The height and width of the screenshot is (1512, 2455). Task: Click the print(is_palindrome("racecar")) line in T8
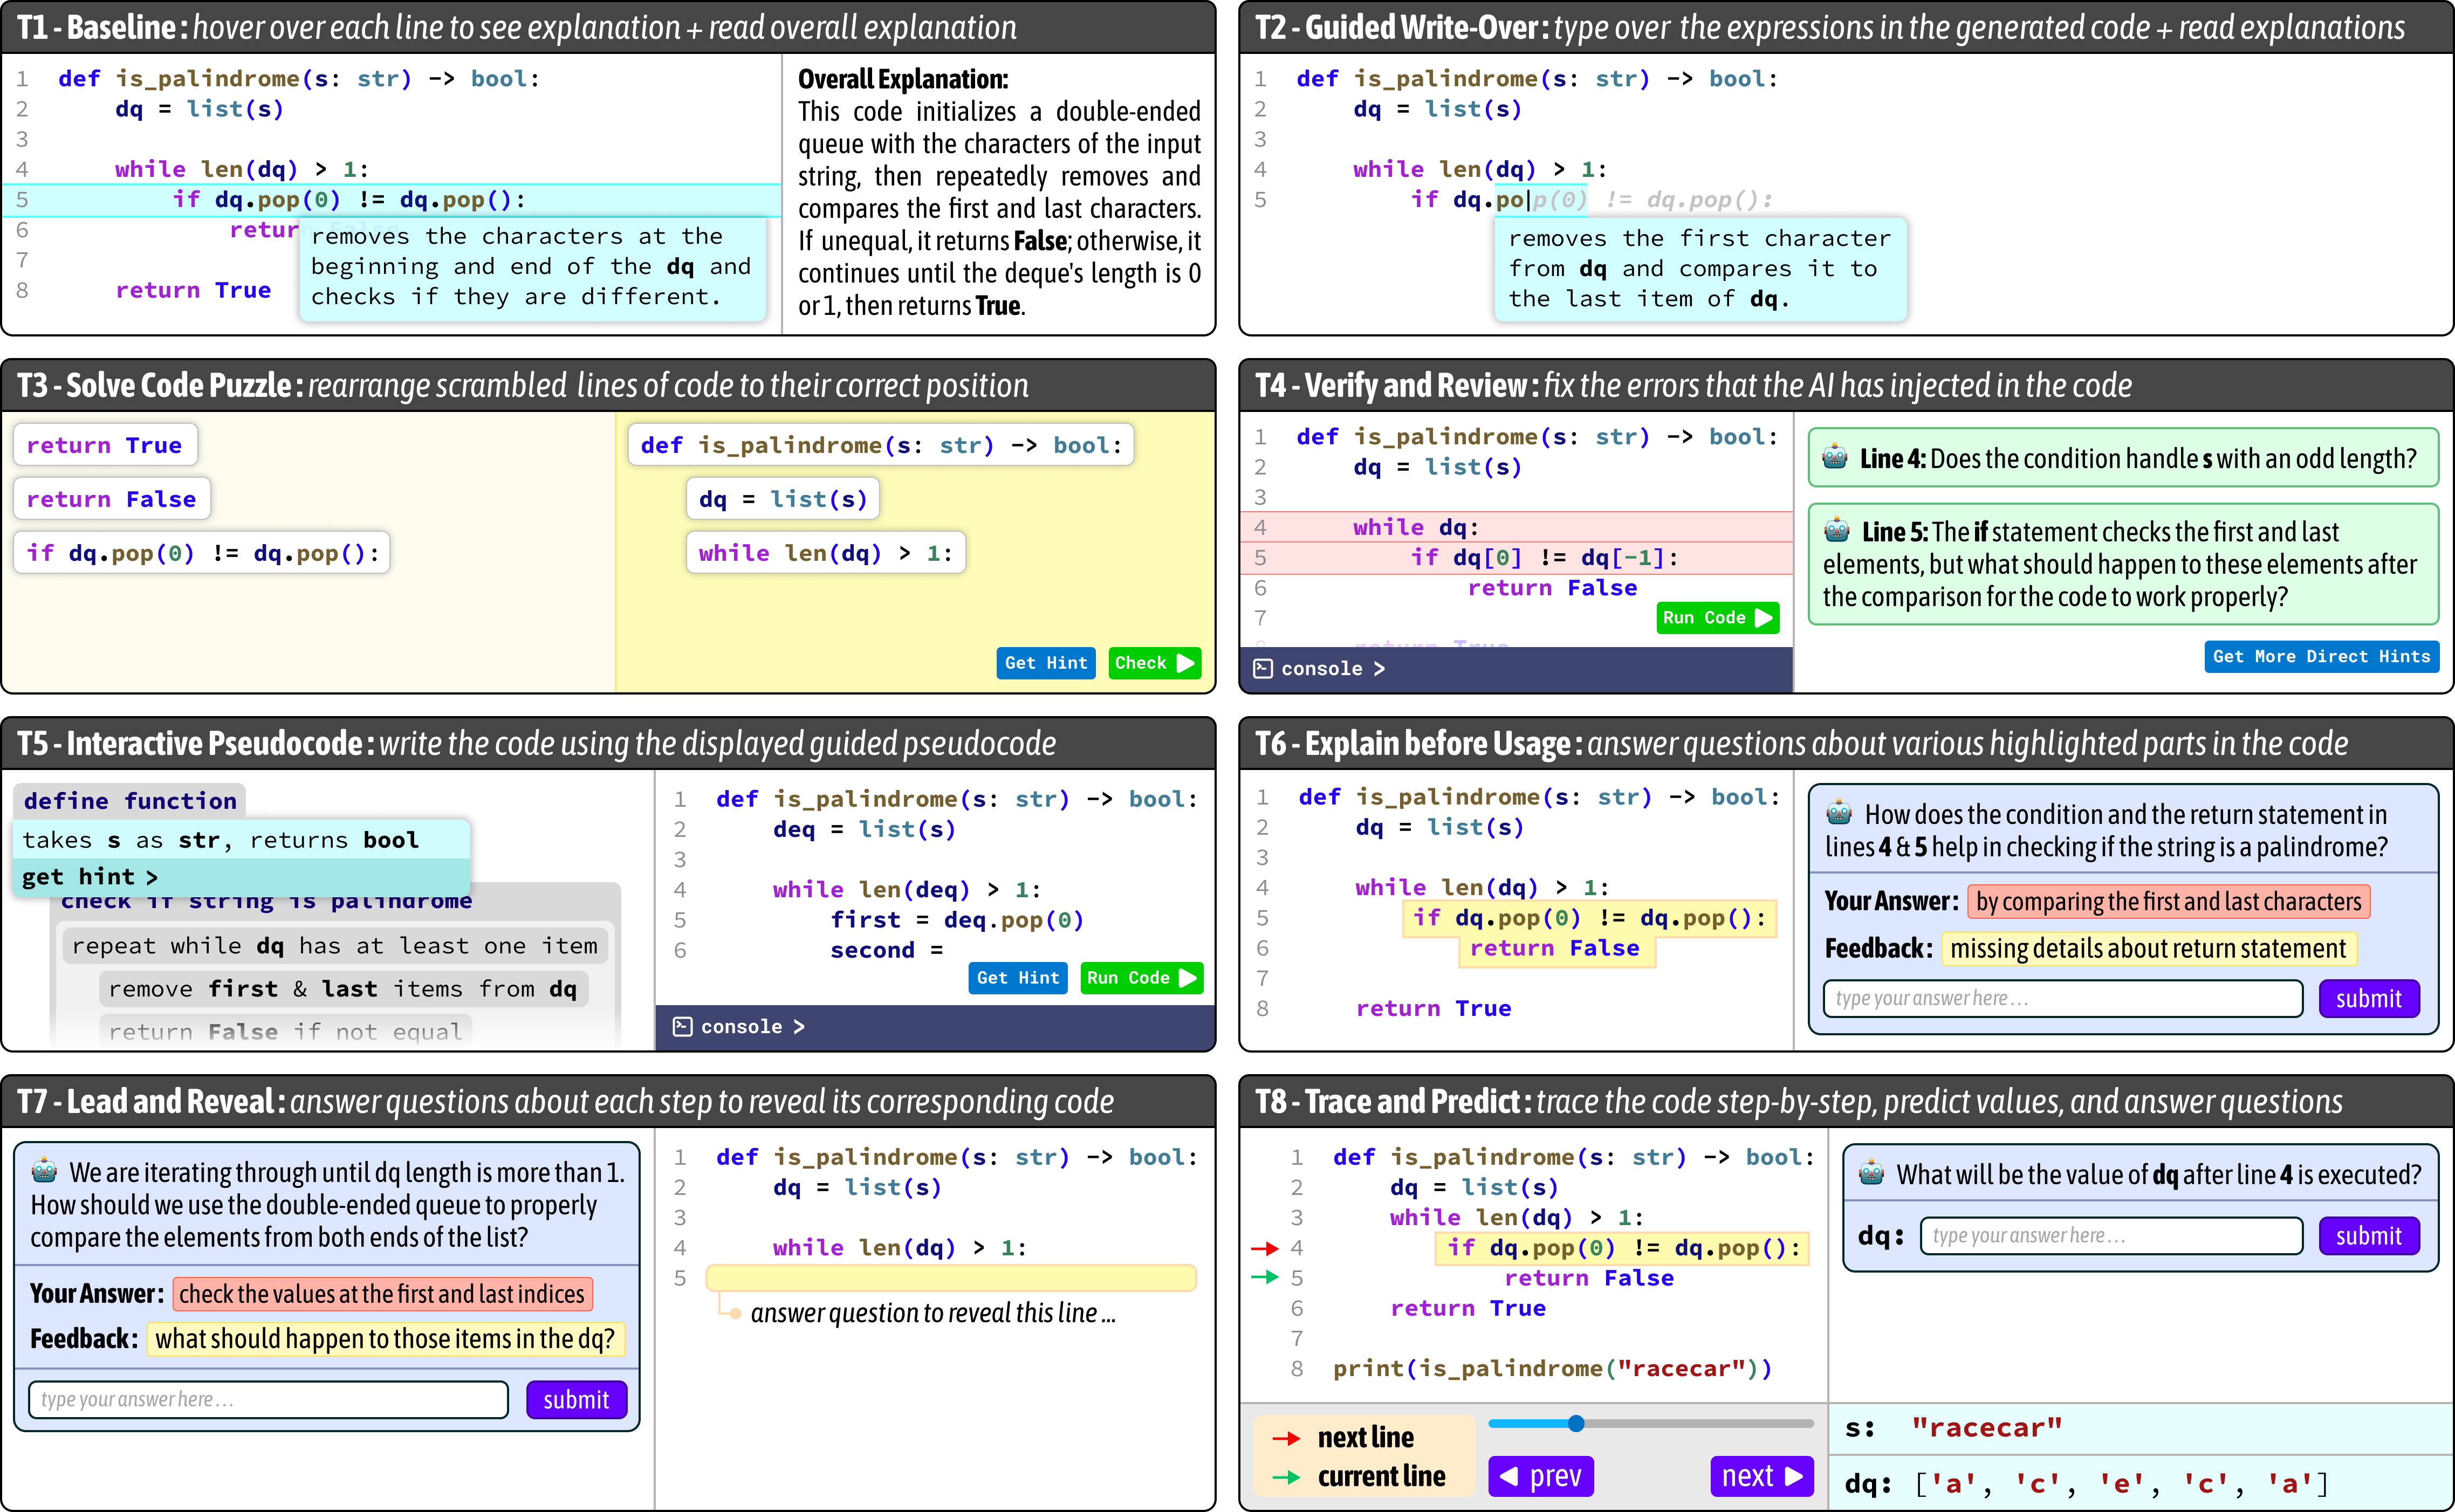1552,1368
